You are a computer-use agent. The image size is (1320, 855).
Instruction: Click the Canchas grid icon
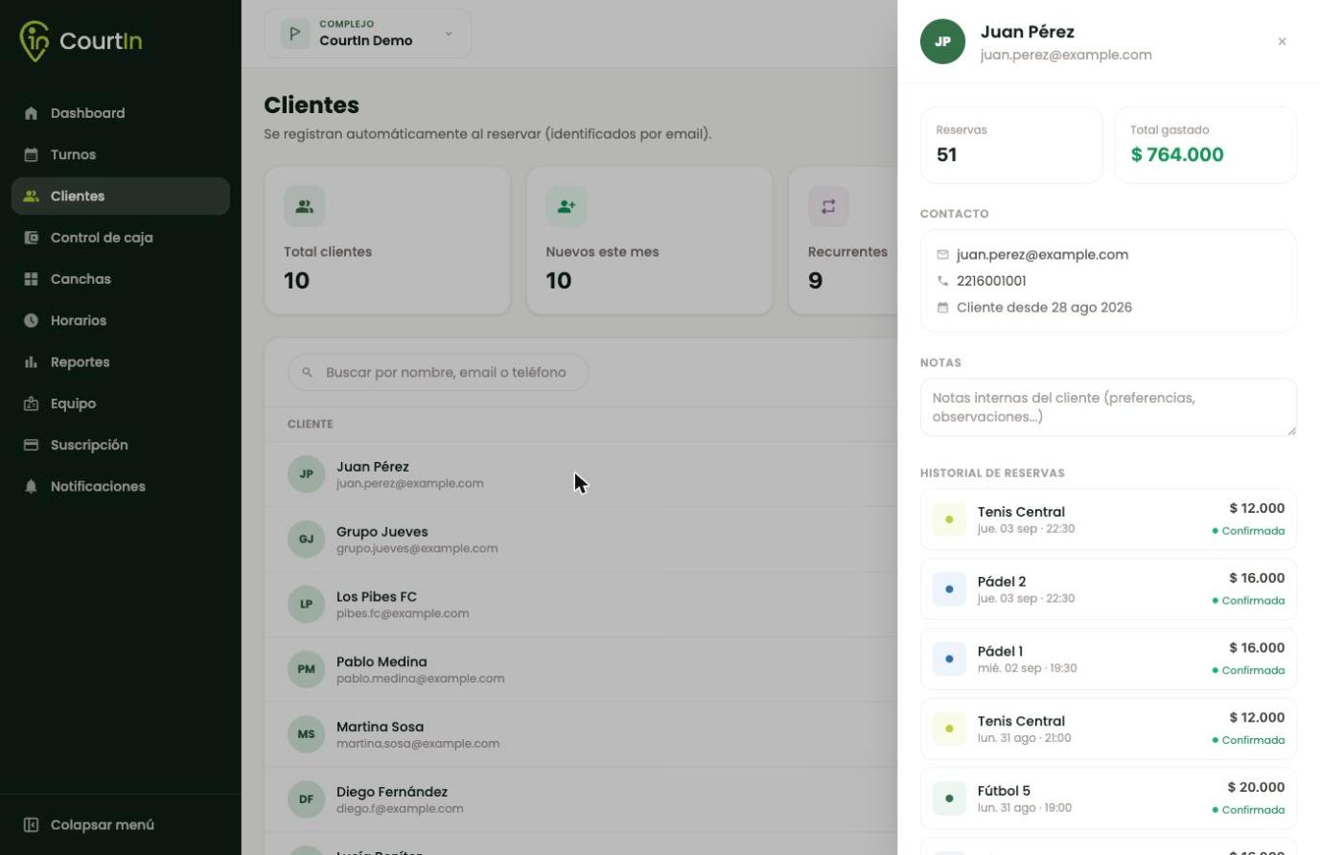pyautogui.click(x=31, y=279)
